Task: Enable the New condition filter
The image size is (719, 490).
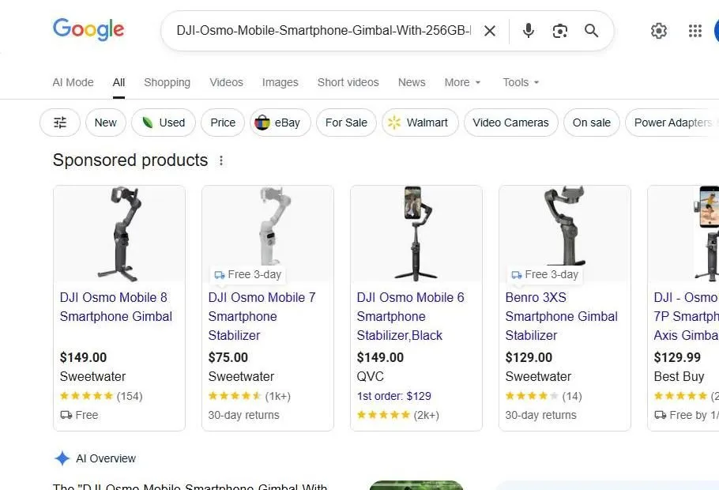Action: click(x=105, y=122)
